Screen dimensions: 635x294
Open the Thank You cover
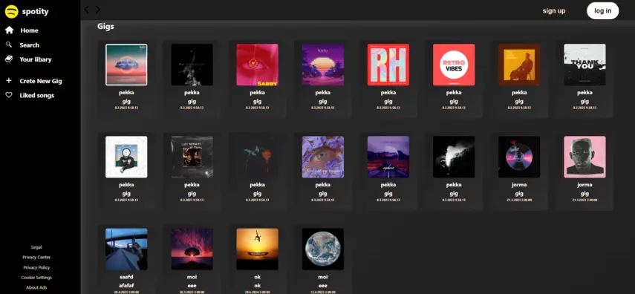point(584,65)
